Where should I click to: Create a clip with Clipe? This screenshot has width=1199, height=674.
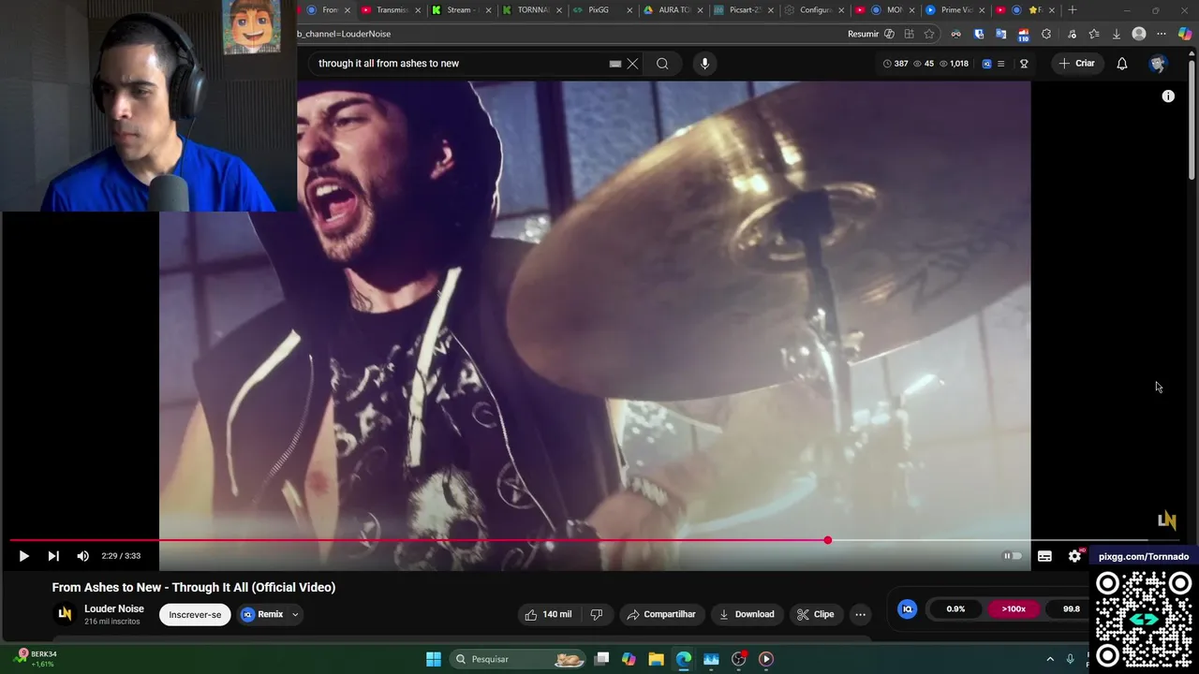(815, 614)
